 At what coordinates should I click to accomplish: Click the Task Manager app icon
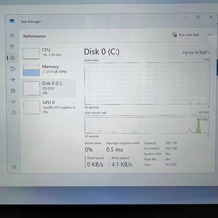(x=12, y=21)
